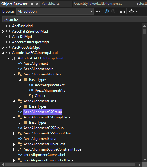147x167 pixels.
Task: Pin the Object Browser tab
Action: [32, 4]
